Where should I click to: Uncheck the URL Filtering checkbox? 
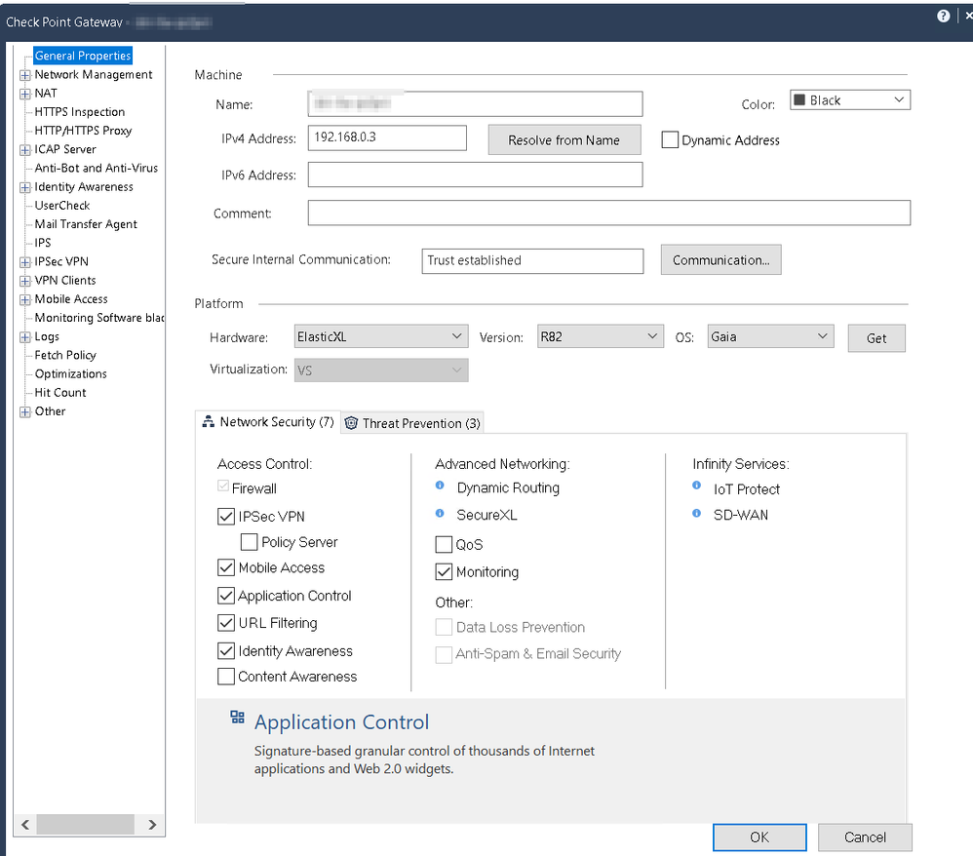226,623
